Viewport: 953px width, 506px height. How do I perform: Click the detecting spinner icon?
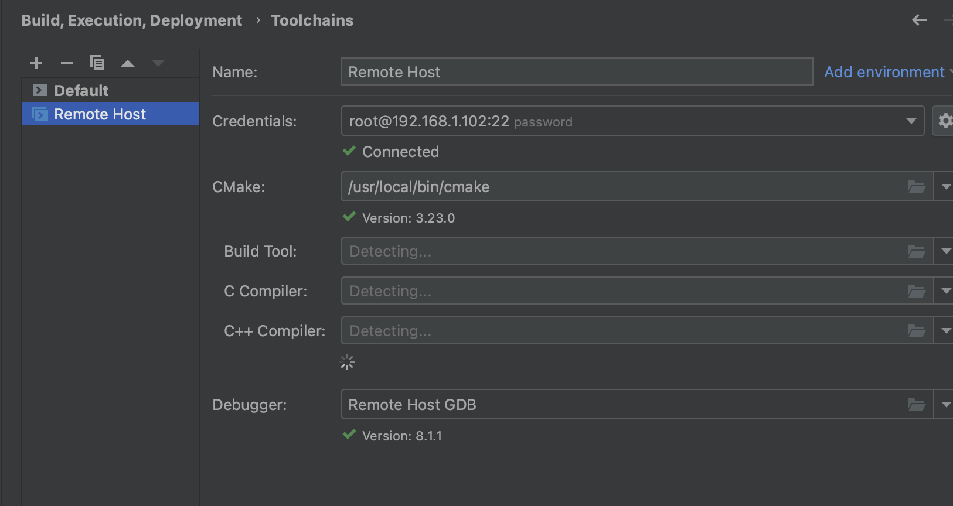pyautogui.click(x=348, y=362)
